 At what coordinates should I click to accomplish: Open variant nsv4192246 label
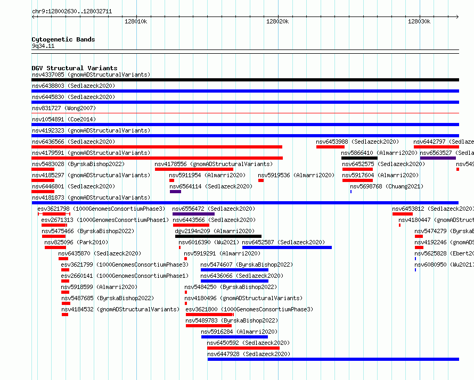pyautogui.click(x=444, y=242)
